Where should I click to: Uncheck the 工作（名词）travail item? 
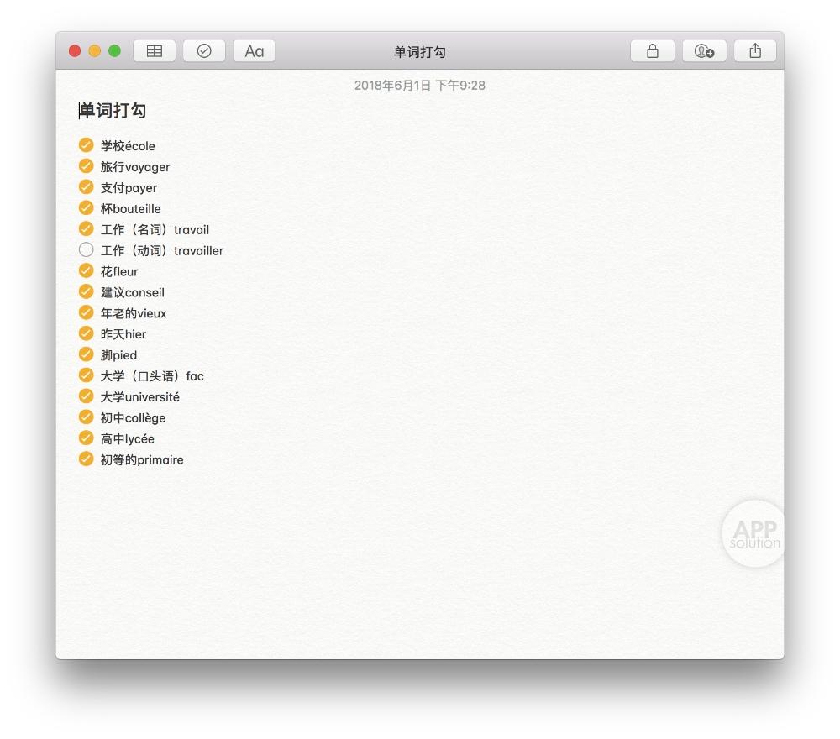(87, 228)
